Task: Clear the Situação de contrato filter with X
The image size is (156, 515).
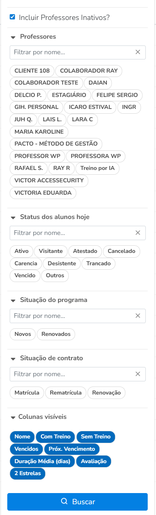Action: [138, 374]
